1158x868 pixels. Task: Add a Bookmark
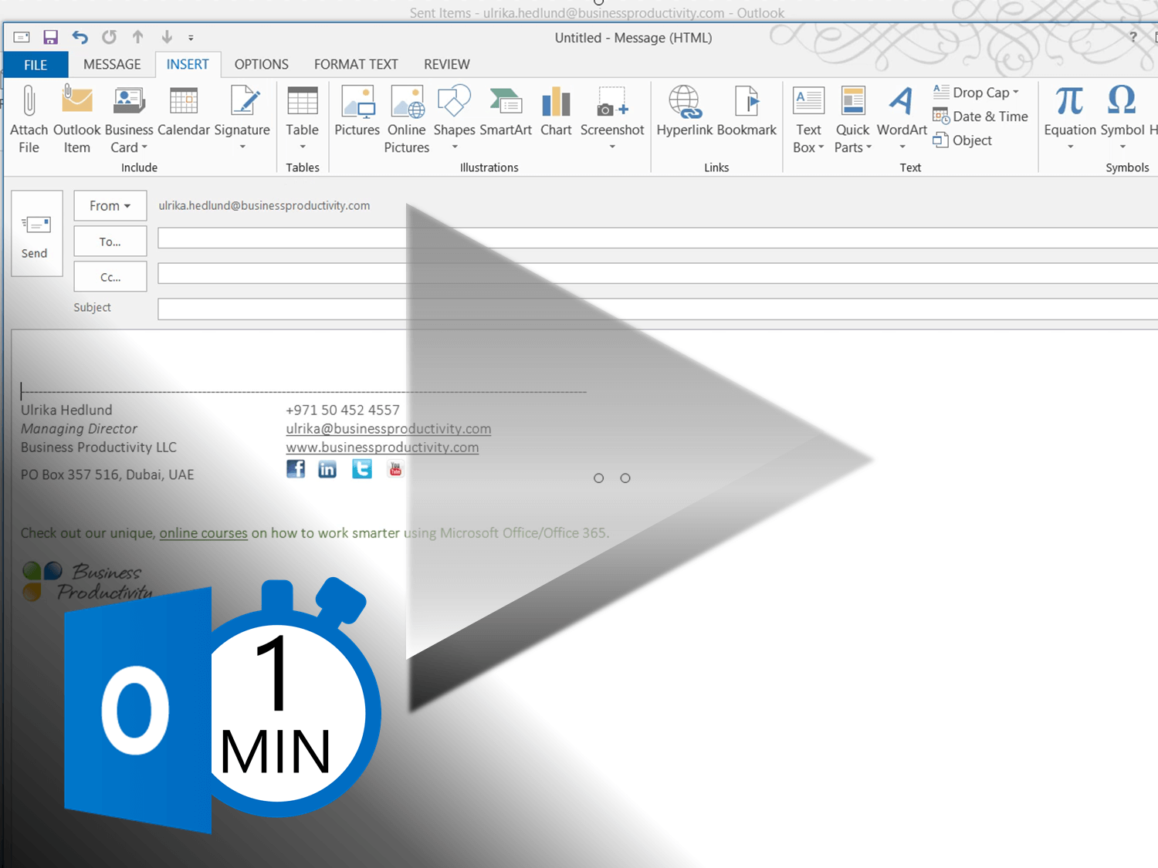(747, 112)
